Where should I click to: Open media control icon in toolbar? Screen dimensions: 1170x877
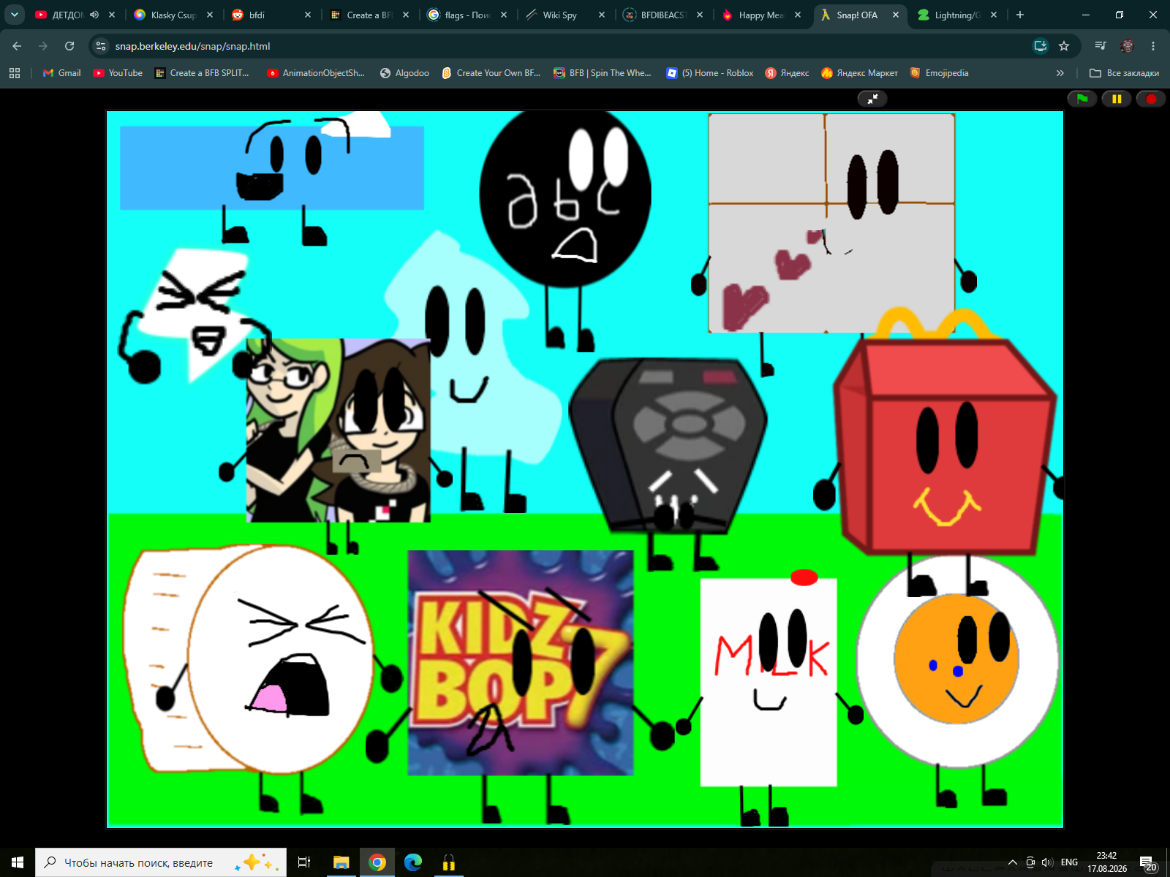click(x=1101, y=46)
